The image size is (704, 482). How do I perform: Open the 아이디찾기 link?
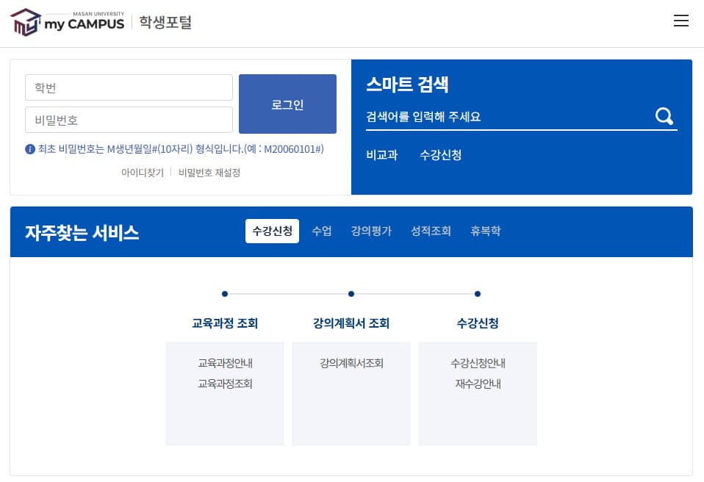143,173
